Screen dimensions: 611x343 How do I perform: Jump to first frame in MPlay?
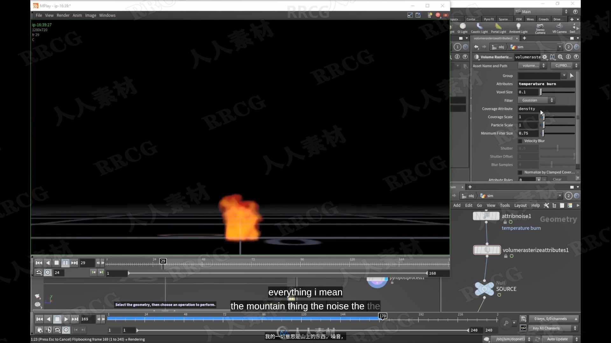tap(39, 263)
